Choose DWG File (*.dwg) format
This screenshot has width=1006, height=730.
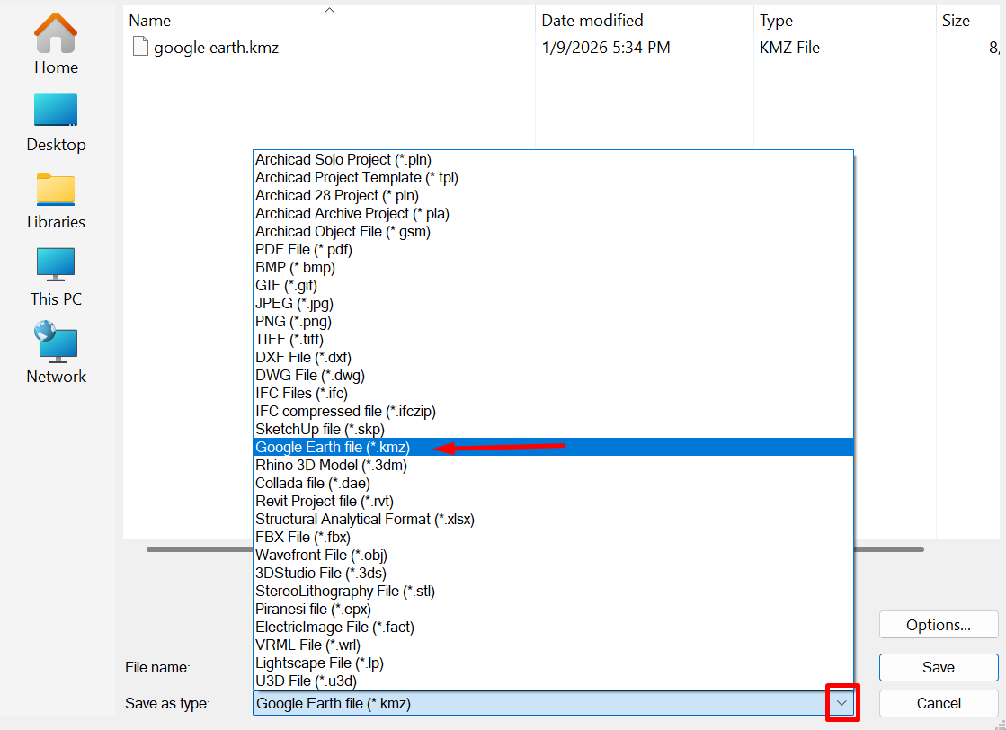(x=310, y=375)
